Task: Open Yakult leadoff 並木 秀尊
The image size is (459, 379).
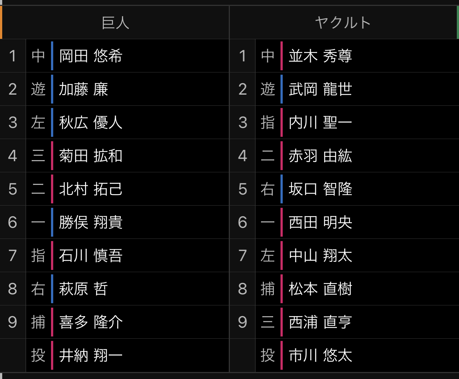Action: pos(320,56)
